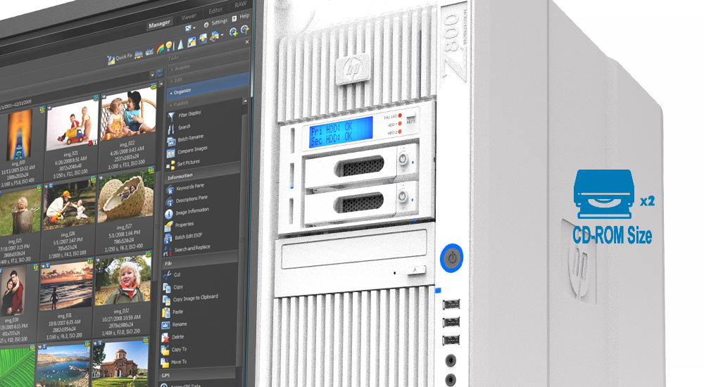Switch to the RAW tab

pos(241,4)
